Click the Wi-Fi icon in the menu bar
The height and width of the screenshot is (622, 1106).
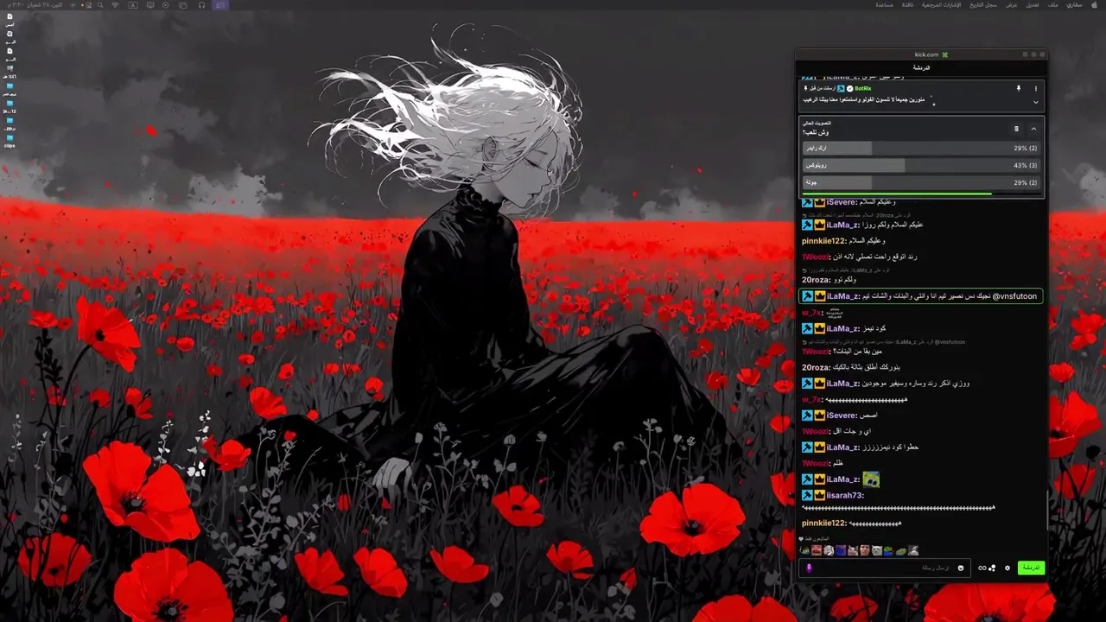(x=115, y=5)
